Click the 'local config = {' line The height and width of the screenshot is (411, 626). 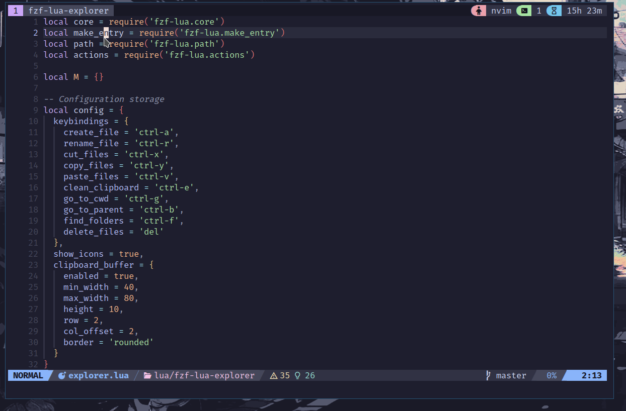pos(84,110)
